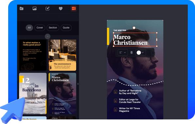The image size is (195, 124).
Task: Click the right-middle resize handle of text box
Action: pyautogui.click(x=157, y=40)
